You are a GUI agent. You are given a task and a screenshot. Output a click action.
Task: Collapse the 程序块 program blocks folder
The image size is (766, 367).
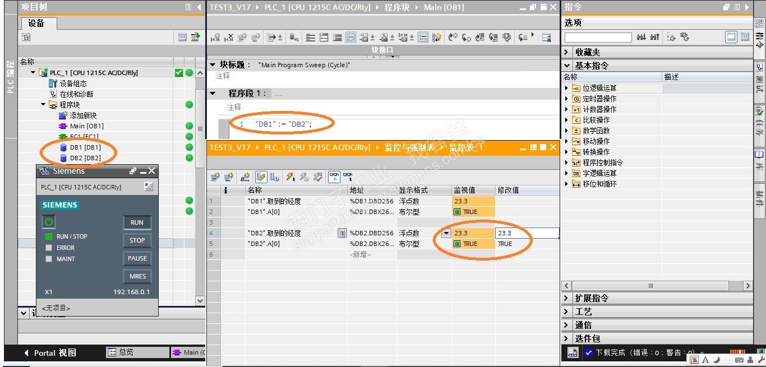(43, 105)
